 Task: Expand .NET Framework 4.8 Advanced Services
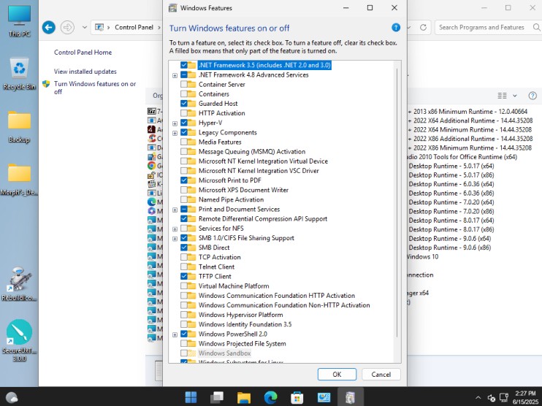click(x=175, y=75)
